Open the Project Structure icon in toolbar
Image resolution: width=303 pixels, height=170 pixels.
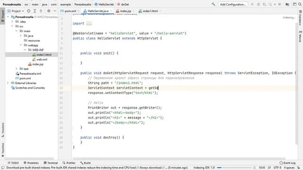[x=287, y=4]
